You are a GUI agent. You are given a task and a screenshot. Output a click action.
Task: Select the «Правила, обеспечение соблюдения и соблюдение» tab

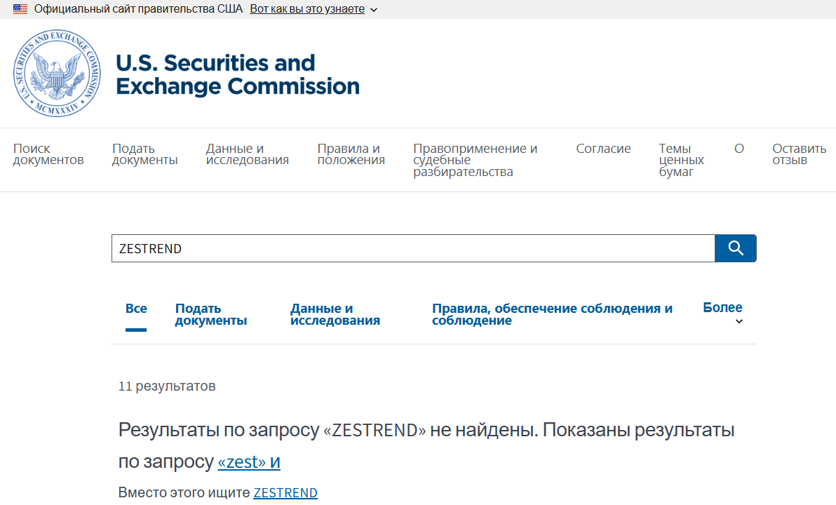[x=552, y=314]
